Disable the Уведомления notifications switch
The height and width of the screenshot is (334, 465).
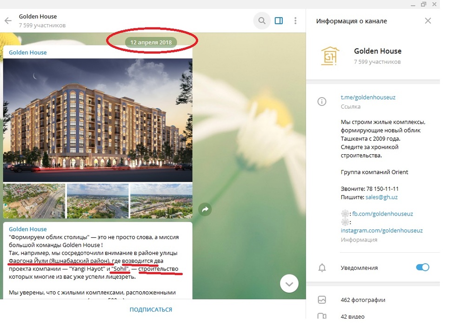(423, 267)
